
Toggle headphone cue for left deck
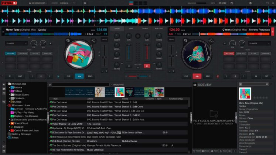pos(129,66)
